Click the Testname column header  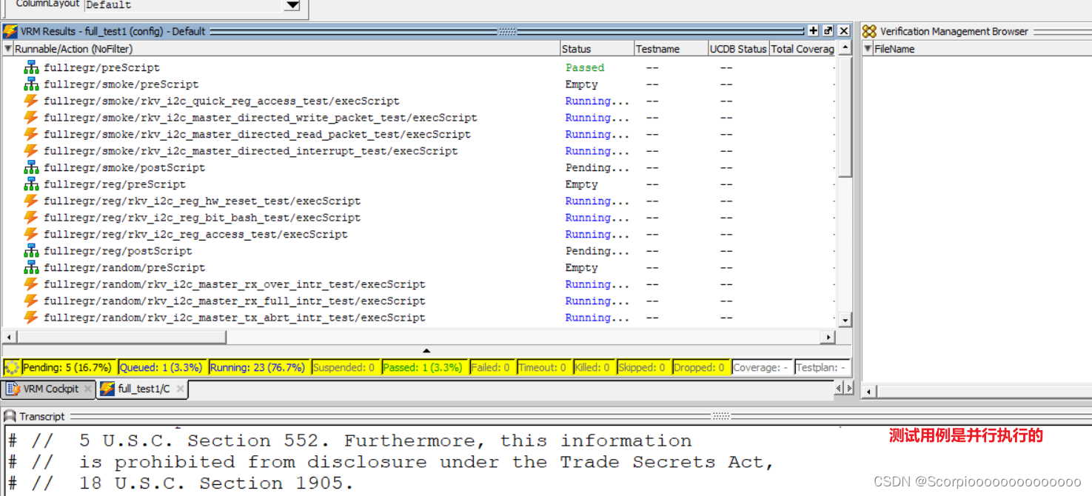(x=671, y=49)
